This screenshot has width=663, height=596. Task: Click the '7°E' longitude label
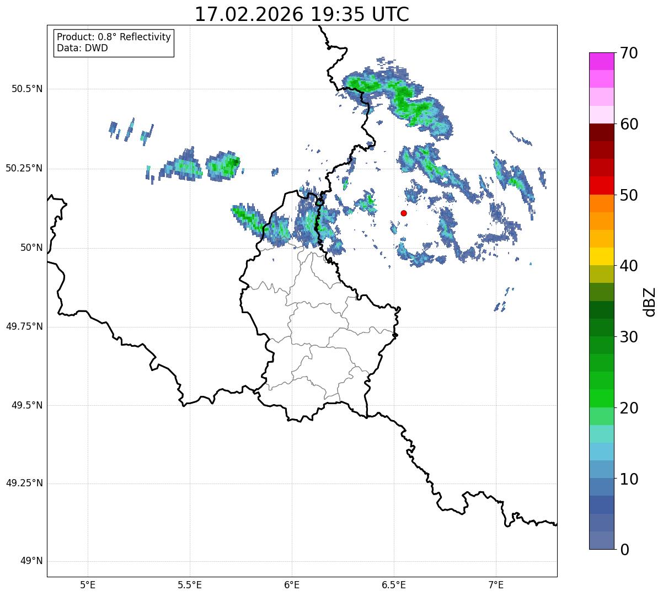point(496,584)
